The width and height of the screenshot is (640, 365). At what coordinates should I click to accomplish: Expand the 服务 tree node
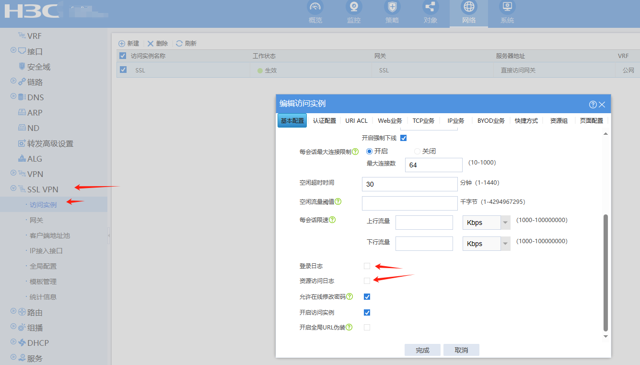click(x=13, y=357)
